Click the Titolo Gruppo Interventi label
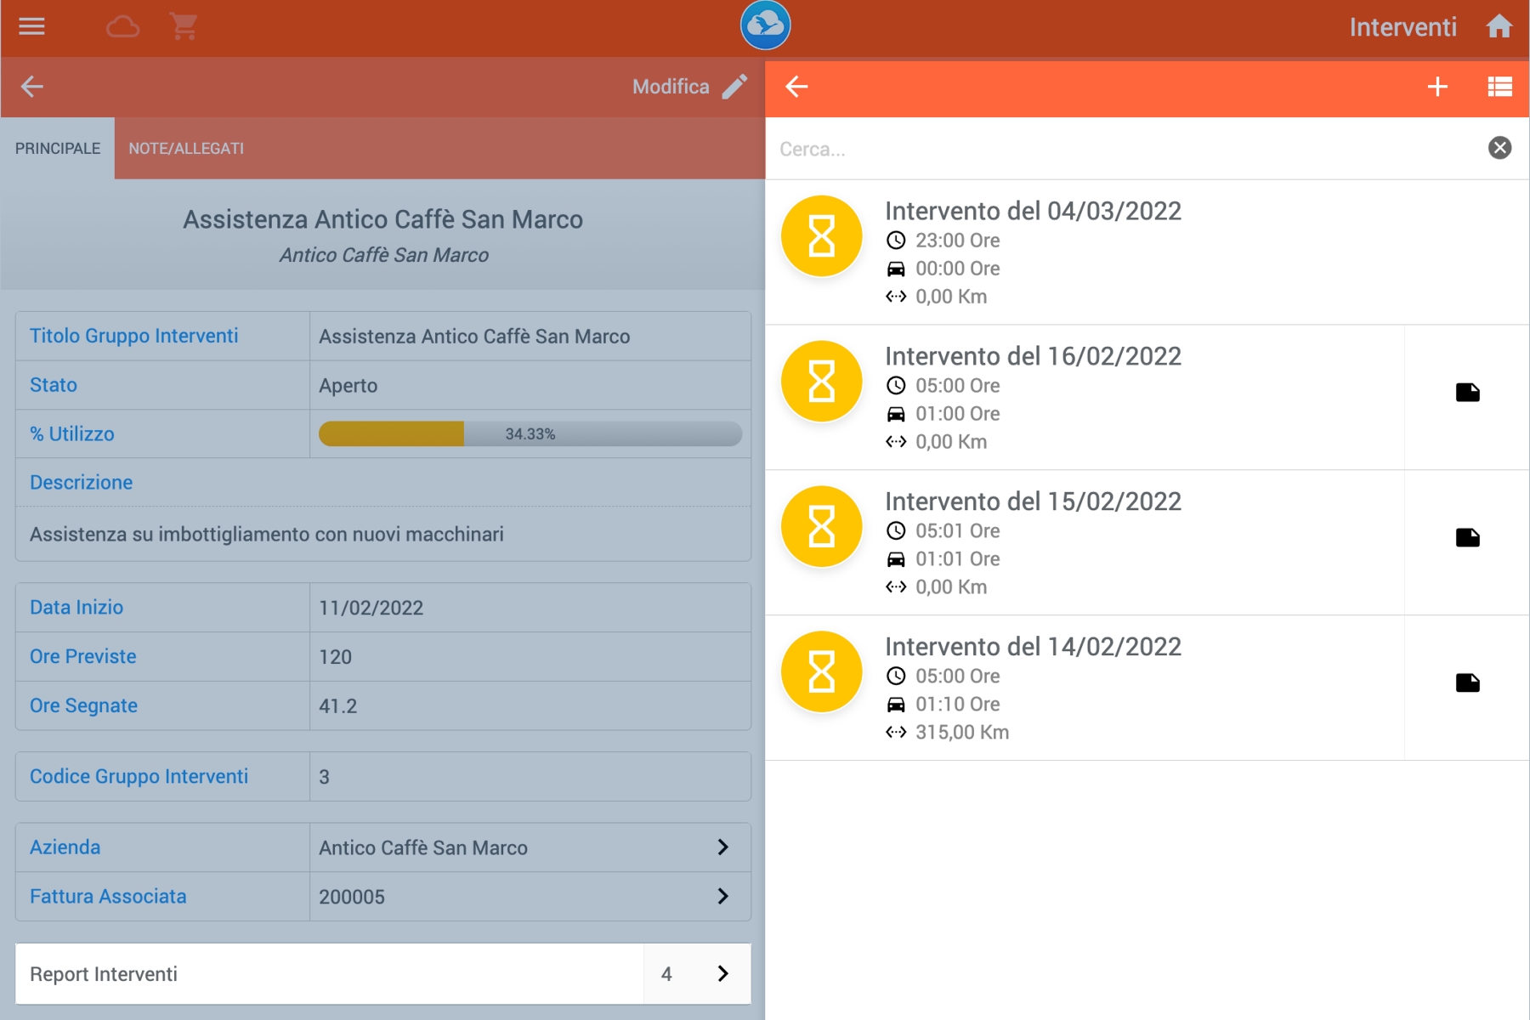Viewport: 1530px width, 1020px height. coord(133,336)
